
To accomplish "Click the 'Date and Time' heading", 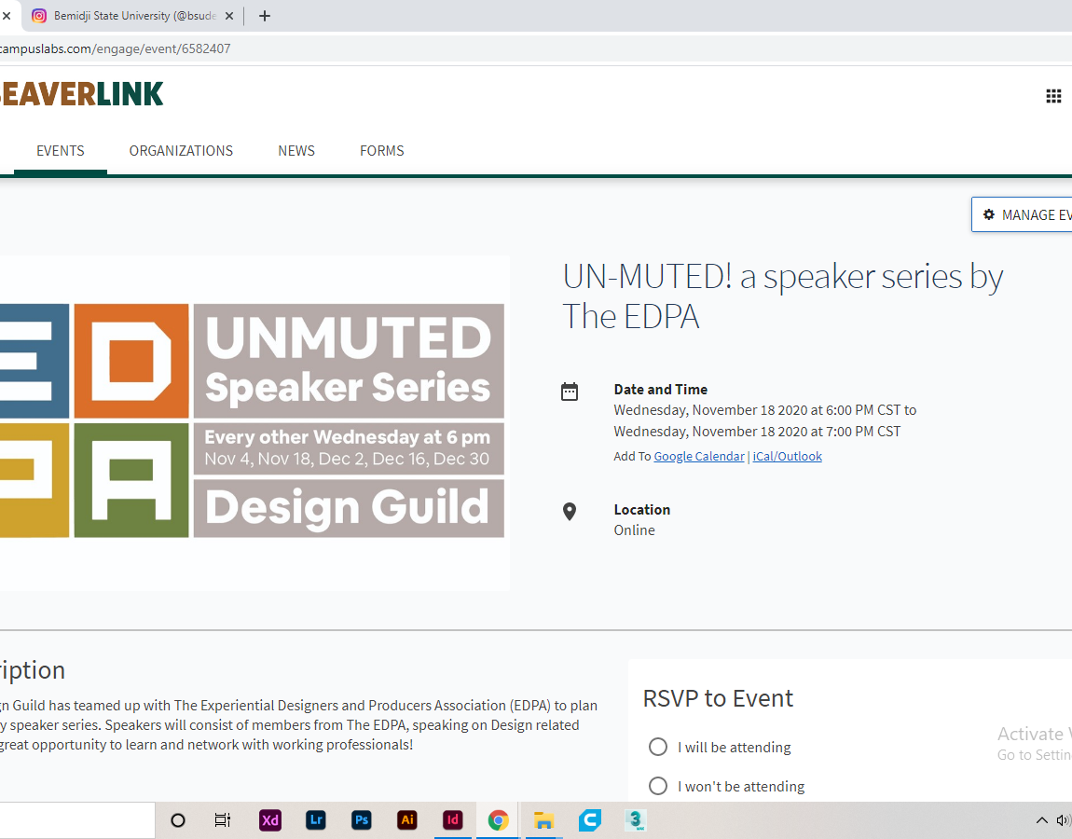I will (660, 389).
